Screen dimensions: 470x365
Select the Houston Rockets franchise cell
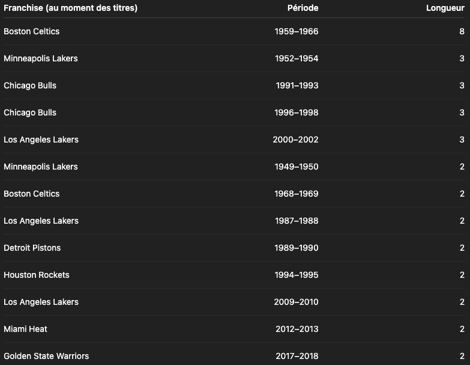coord(37,275)
